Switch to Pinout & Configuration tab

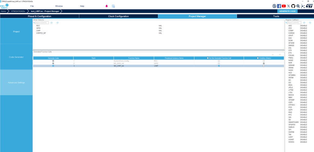(39, 16)
